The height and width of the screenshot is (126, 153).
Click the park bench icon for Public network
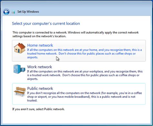(x=20, y=92)
